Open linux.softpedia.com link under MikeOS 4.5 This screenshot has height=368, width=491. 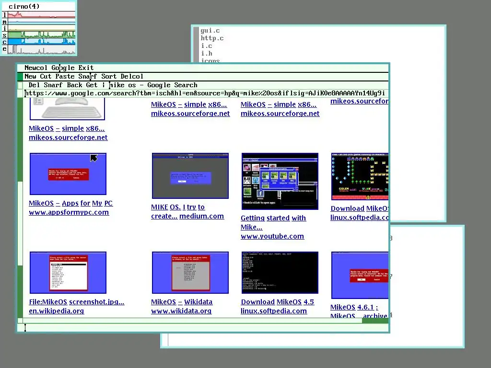pyautogui.click(x=274, y=311)
